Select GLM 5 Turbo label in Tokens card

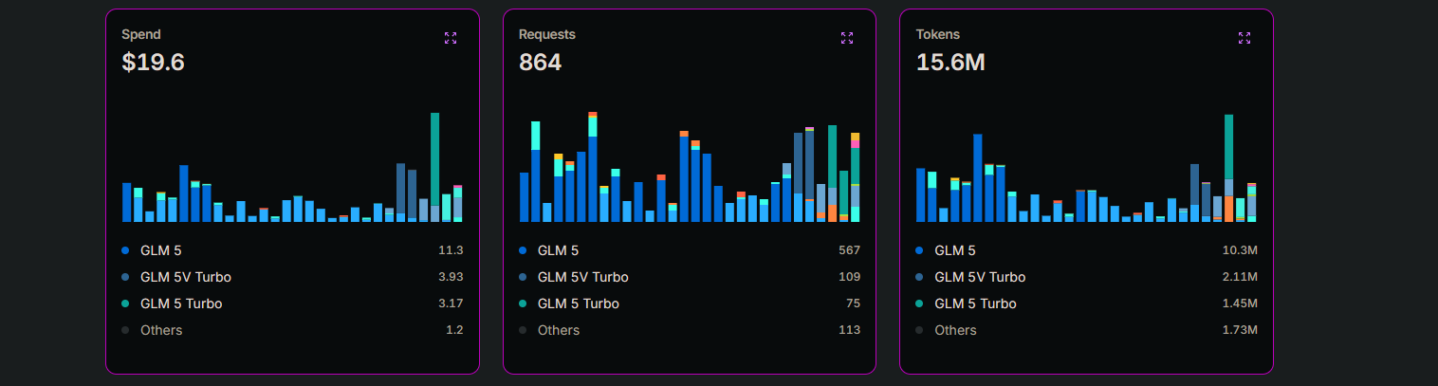976,303
